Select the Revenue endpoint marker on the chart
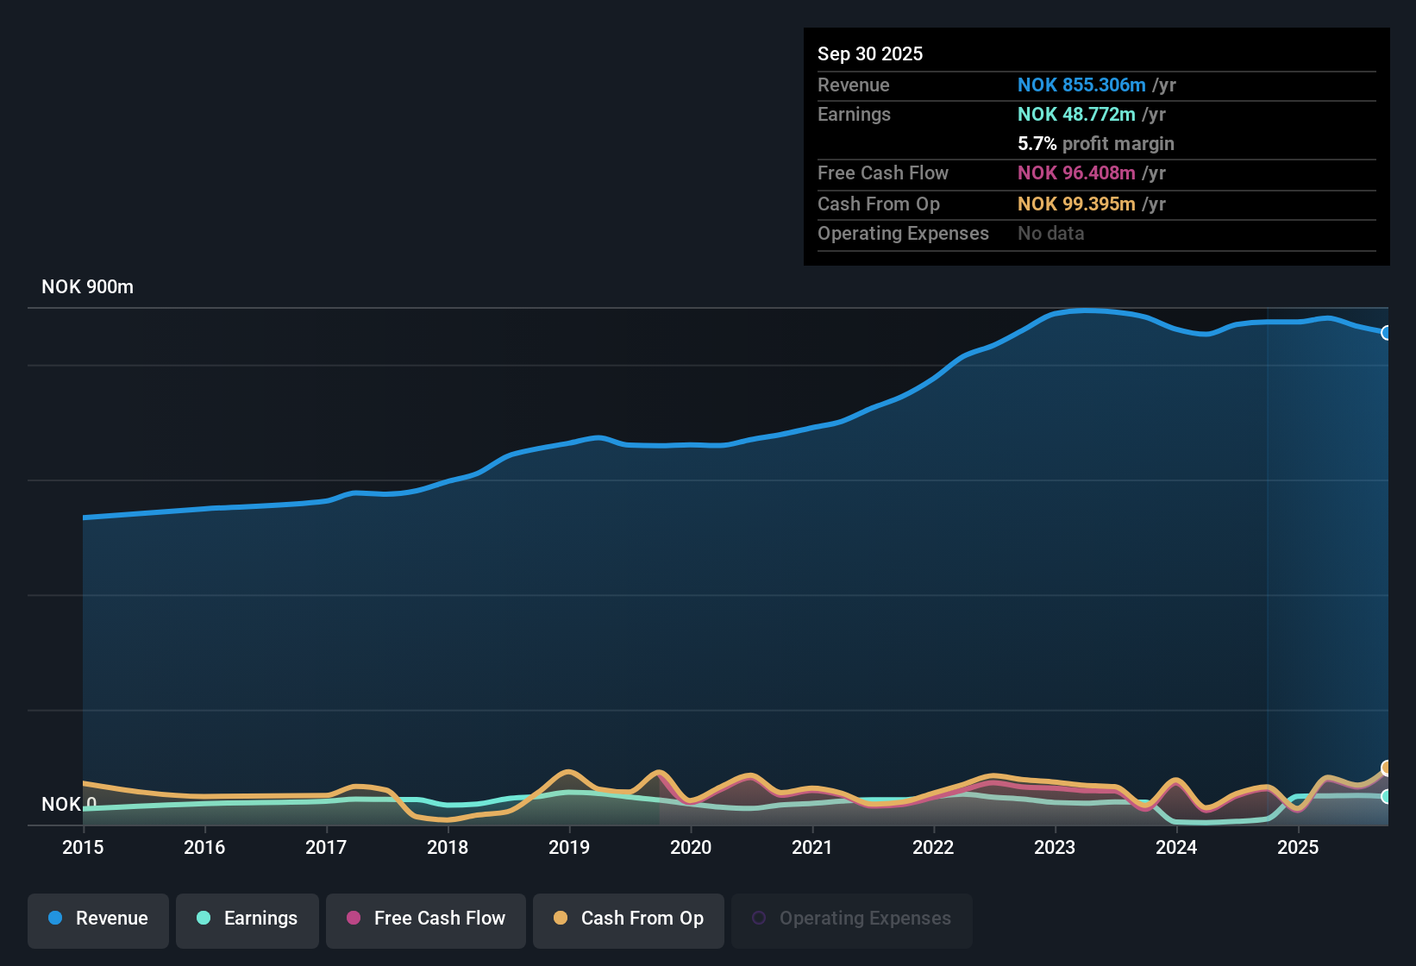The height and width of the screenshot is (966, 1416). [1386, 332]
